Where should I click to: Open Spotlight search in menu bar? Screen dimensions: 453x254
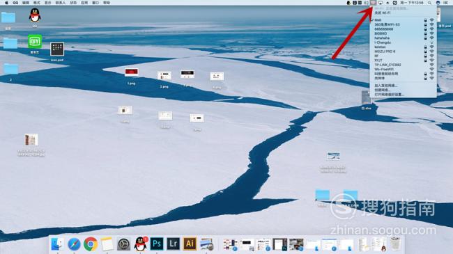coord(429,3)
